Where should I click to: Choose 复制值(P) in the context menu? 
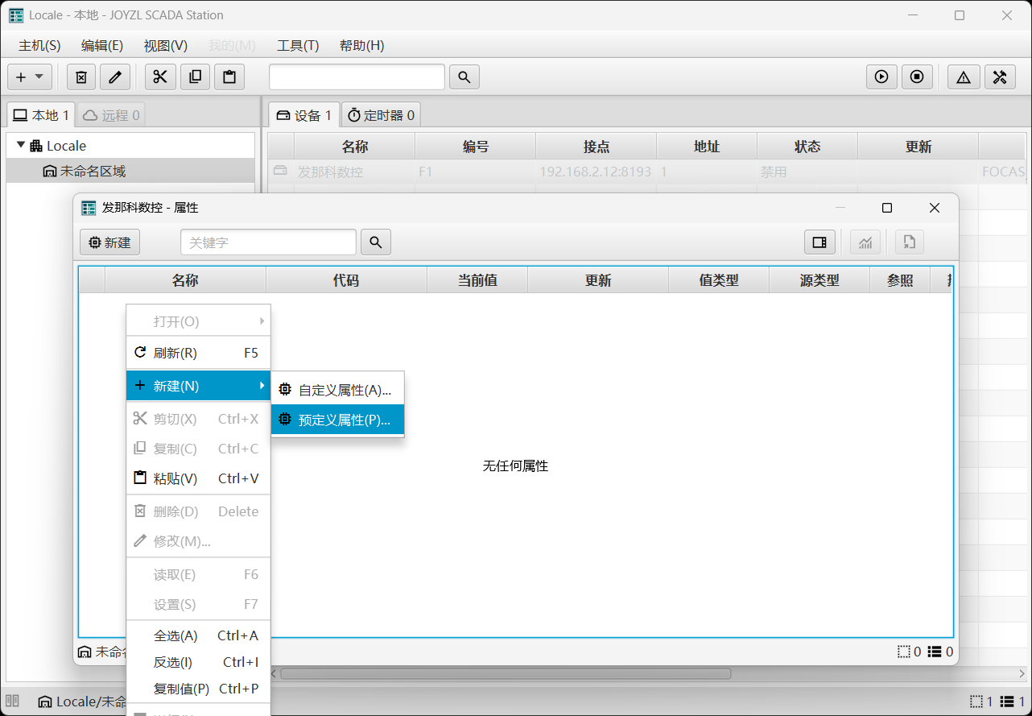click(x=198, y=689)
